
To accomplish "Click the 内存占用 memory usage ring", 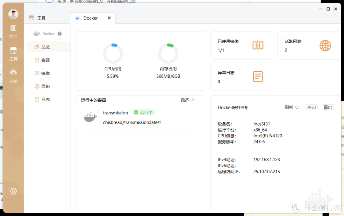I will (168, 54).
